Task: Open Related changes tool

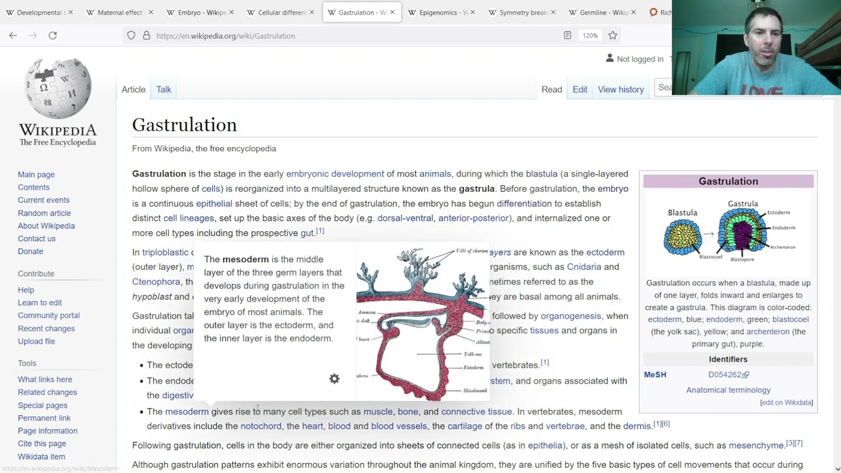Action: (47, 392)
